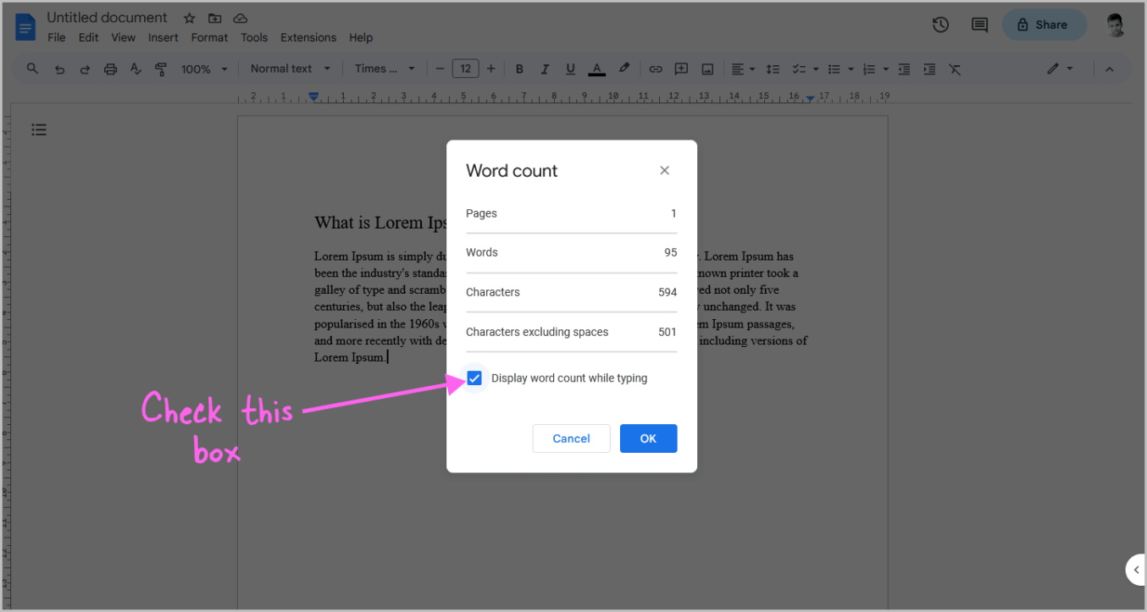1147x612 pixels.
Task: Toggle Underline formatting
Action: (x=570, y=69)
